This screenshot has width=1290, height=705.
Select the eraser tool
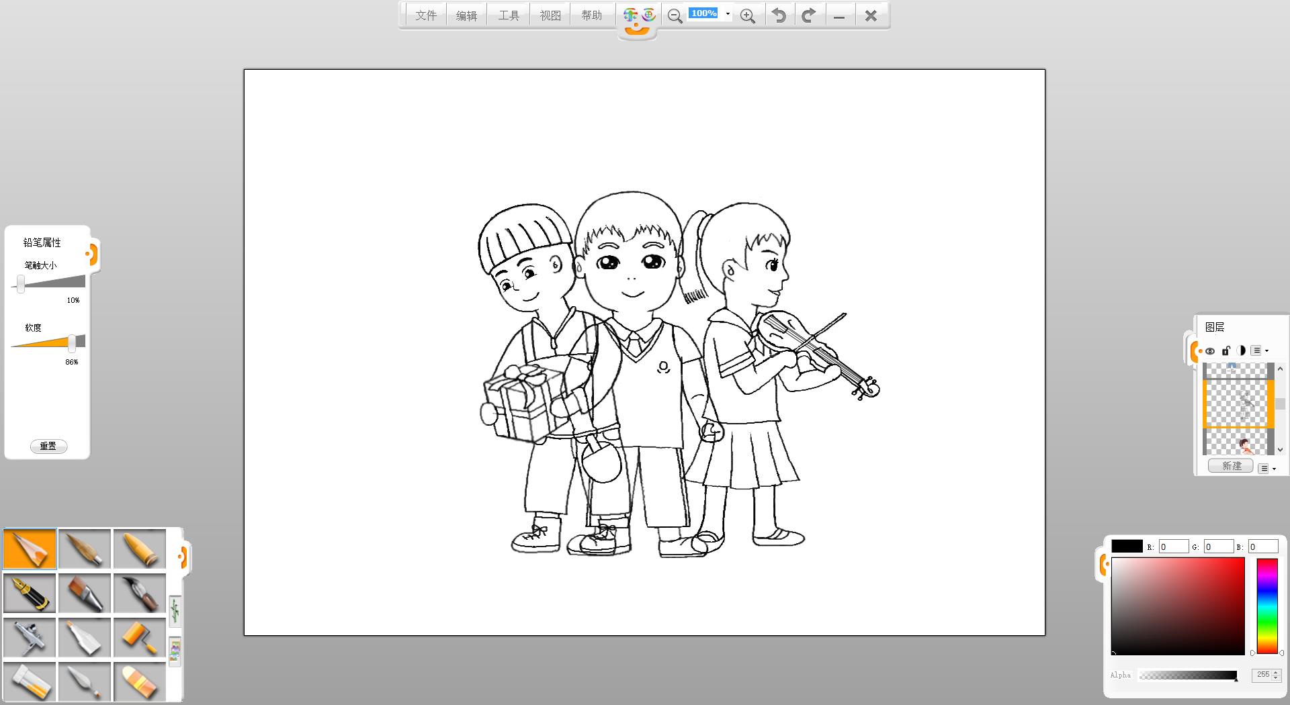140,681
